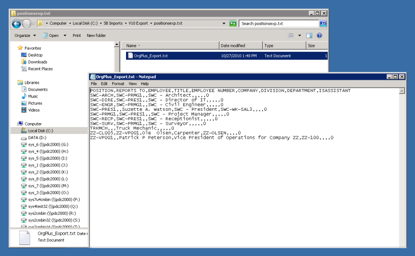Open network drive sys_4 (H:)
415x256 pixels.
pos(48,152)
